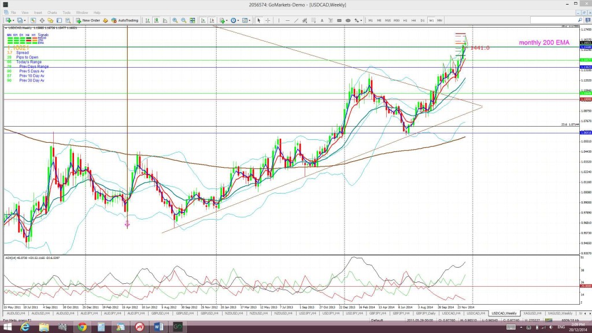Viewport: 592px width, 333px height.
Task: Open the Data Window crosshair icon
Action: point(42,20)
